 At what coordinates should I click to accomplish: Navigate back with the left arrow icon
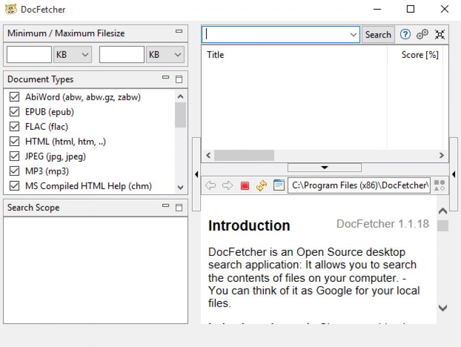[210, 186]
